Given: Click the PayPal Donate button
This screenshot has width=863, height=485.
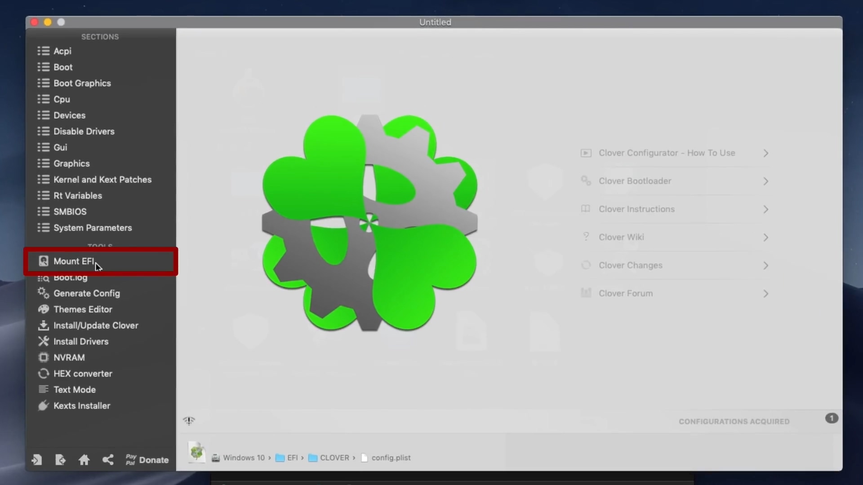Looking at the screenshot, I should coord(147,460).
